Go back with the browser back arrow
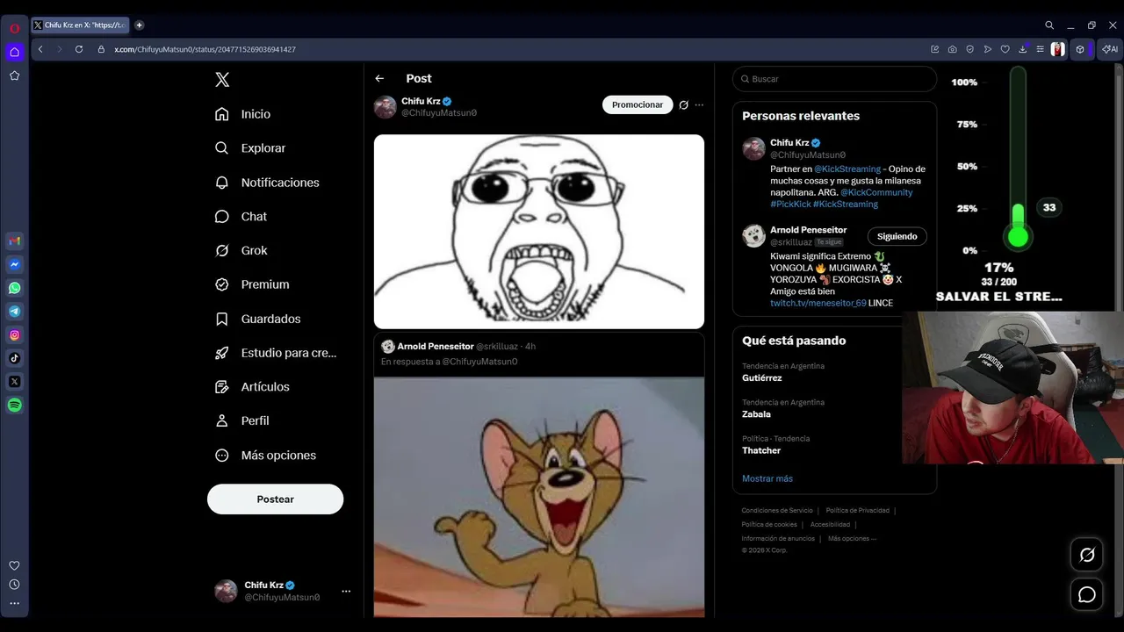The width and height of the screenshot is (1124, 632). pyautogui.click(x=40, y=49)
